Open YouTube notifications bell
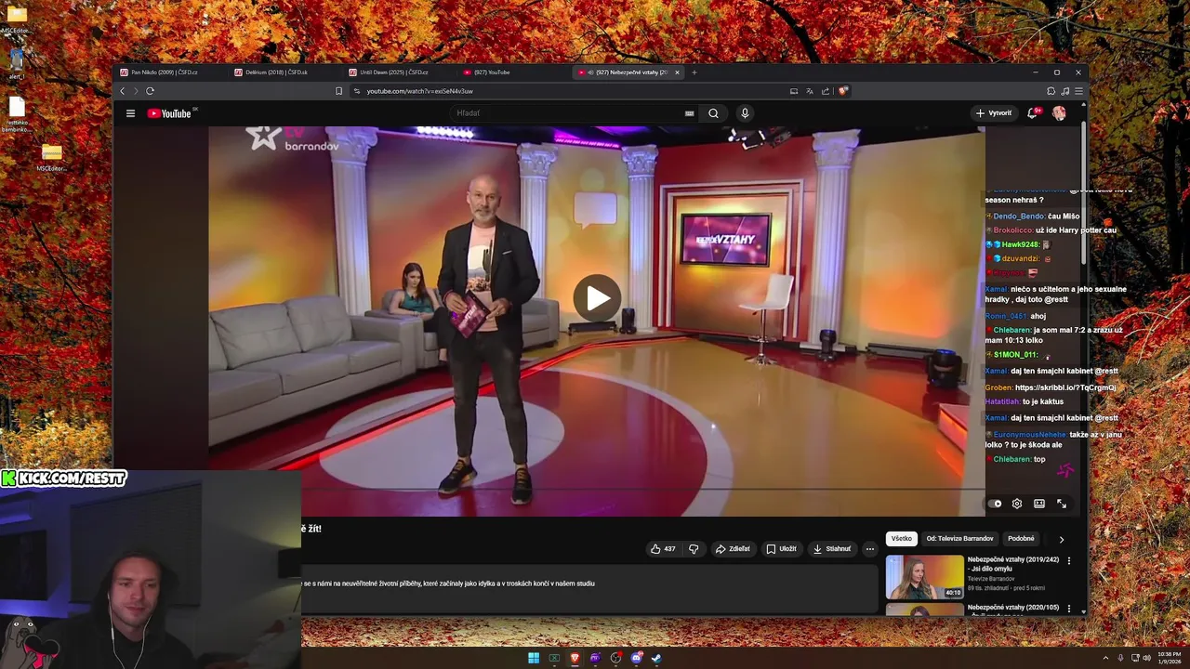Screen dimensions: 1190x669 1032,113
